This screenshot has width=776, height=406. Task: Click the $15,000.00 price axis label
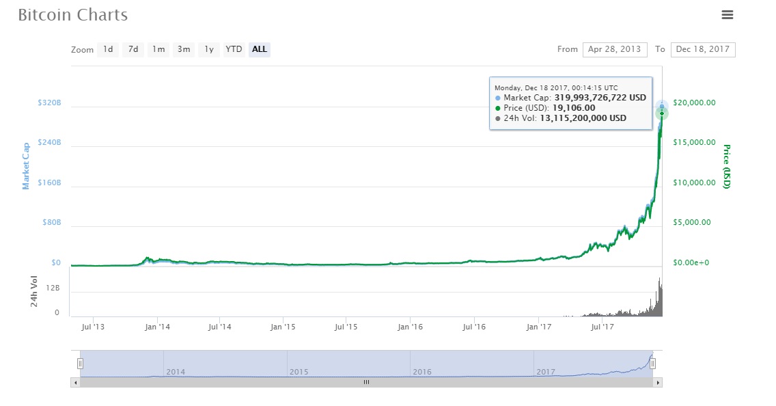(x=694, y=143)
